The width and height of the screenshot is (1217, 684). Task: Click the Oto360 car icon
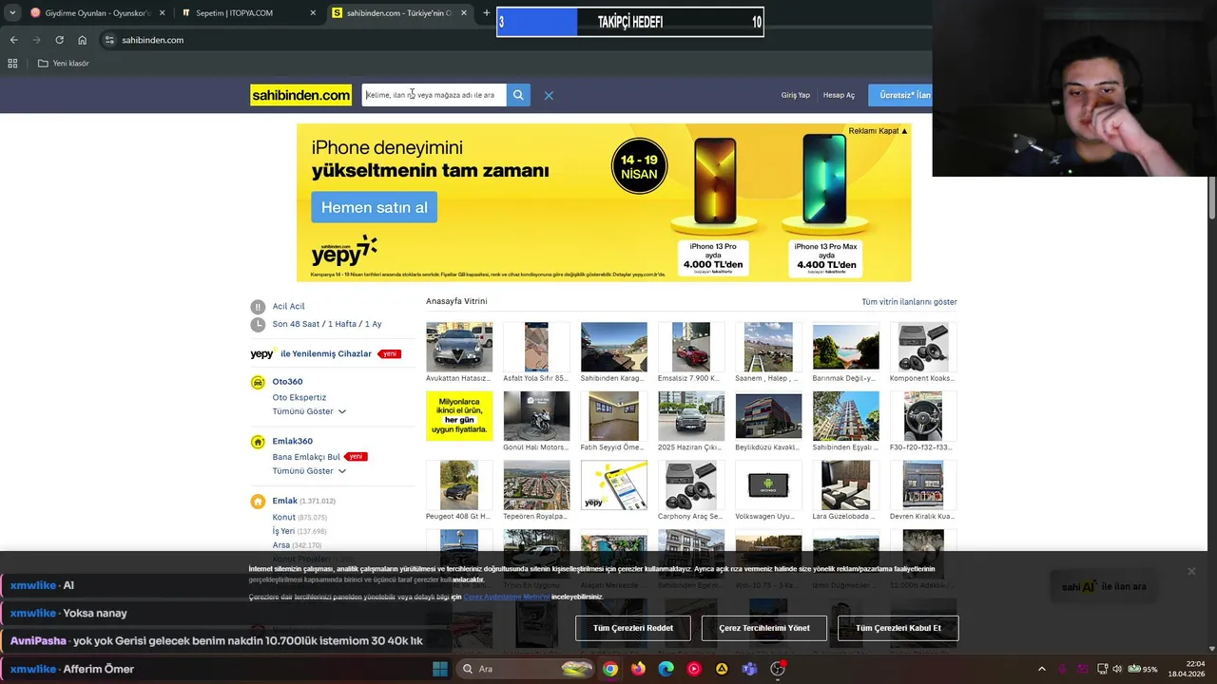[258, 382]
